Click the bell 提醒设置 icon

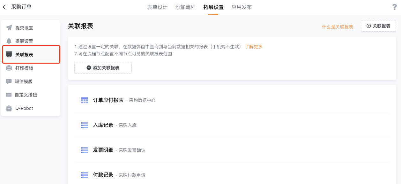click(9, 41)
